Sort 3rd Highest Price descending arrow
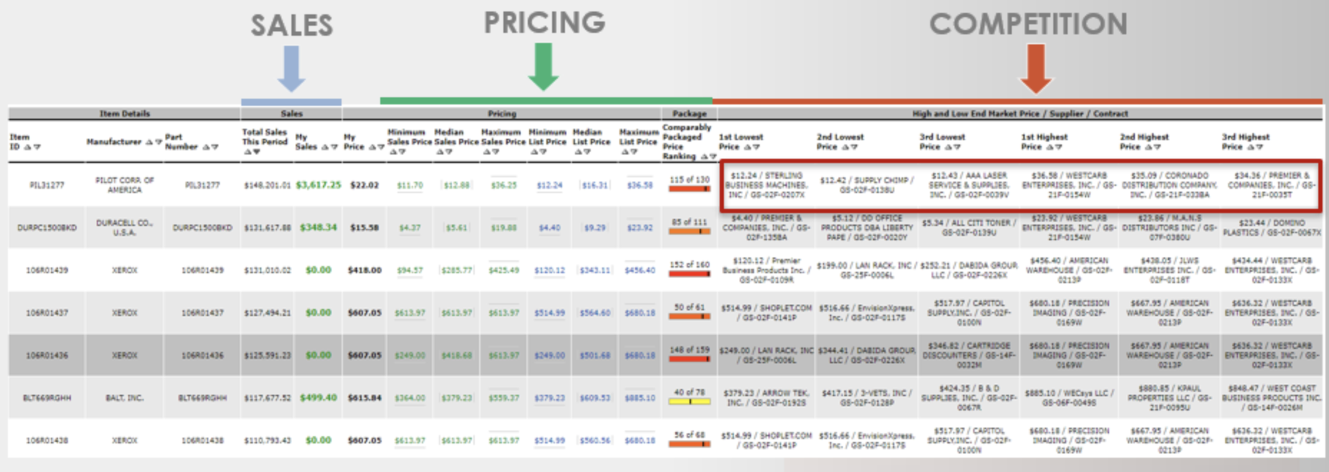This screenshot has width=1329, height=472. click(x=1259, y=147)
